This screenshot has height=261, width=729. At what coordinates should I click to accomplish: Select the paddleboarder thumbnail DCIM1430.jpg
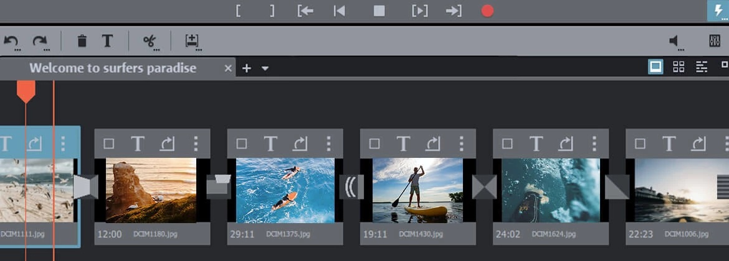coord(417,190)
